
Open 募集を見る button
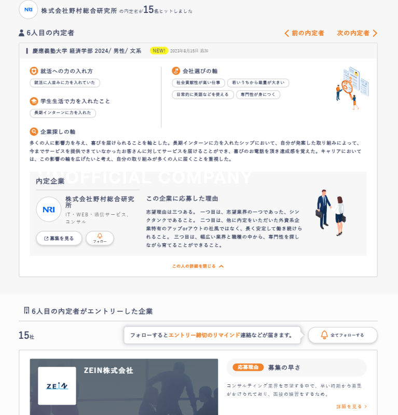click(x=59, y=239)
